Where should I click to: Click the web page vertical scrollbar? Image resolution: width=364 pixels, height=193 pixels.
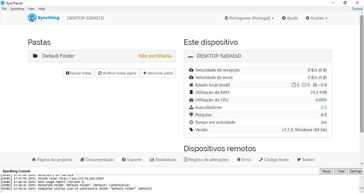pos(362,74)
